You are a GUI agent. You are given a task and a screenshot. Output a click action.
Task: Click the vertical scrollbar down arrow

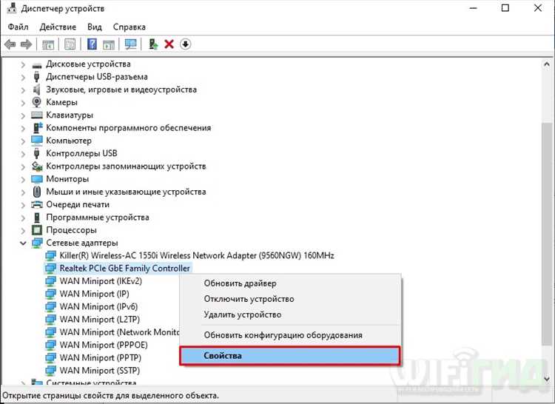click(x=547, y=380)
